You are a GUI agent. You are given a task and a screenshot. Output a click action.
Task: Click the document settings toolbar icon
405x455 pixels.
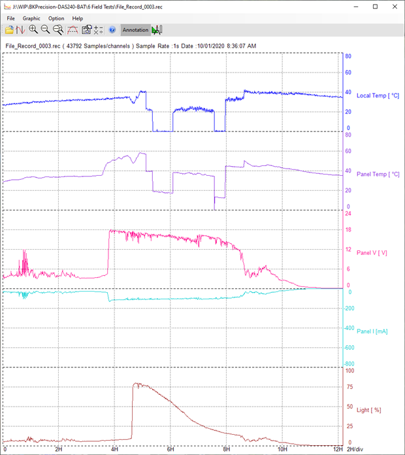[x=86, y=30]
